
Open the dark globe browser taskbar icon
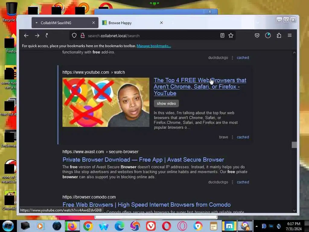pos(57,226)
